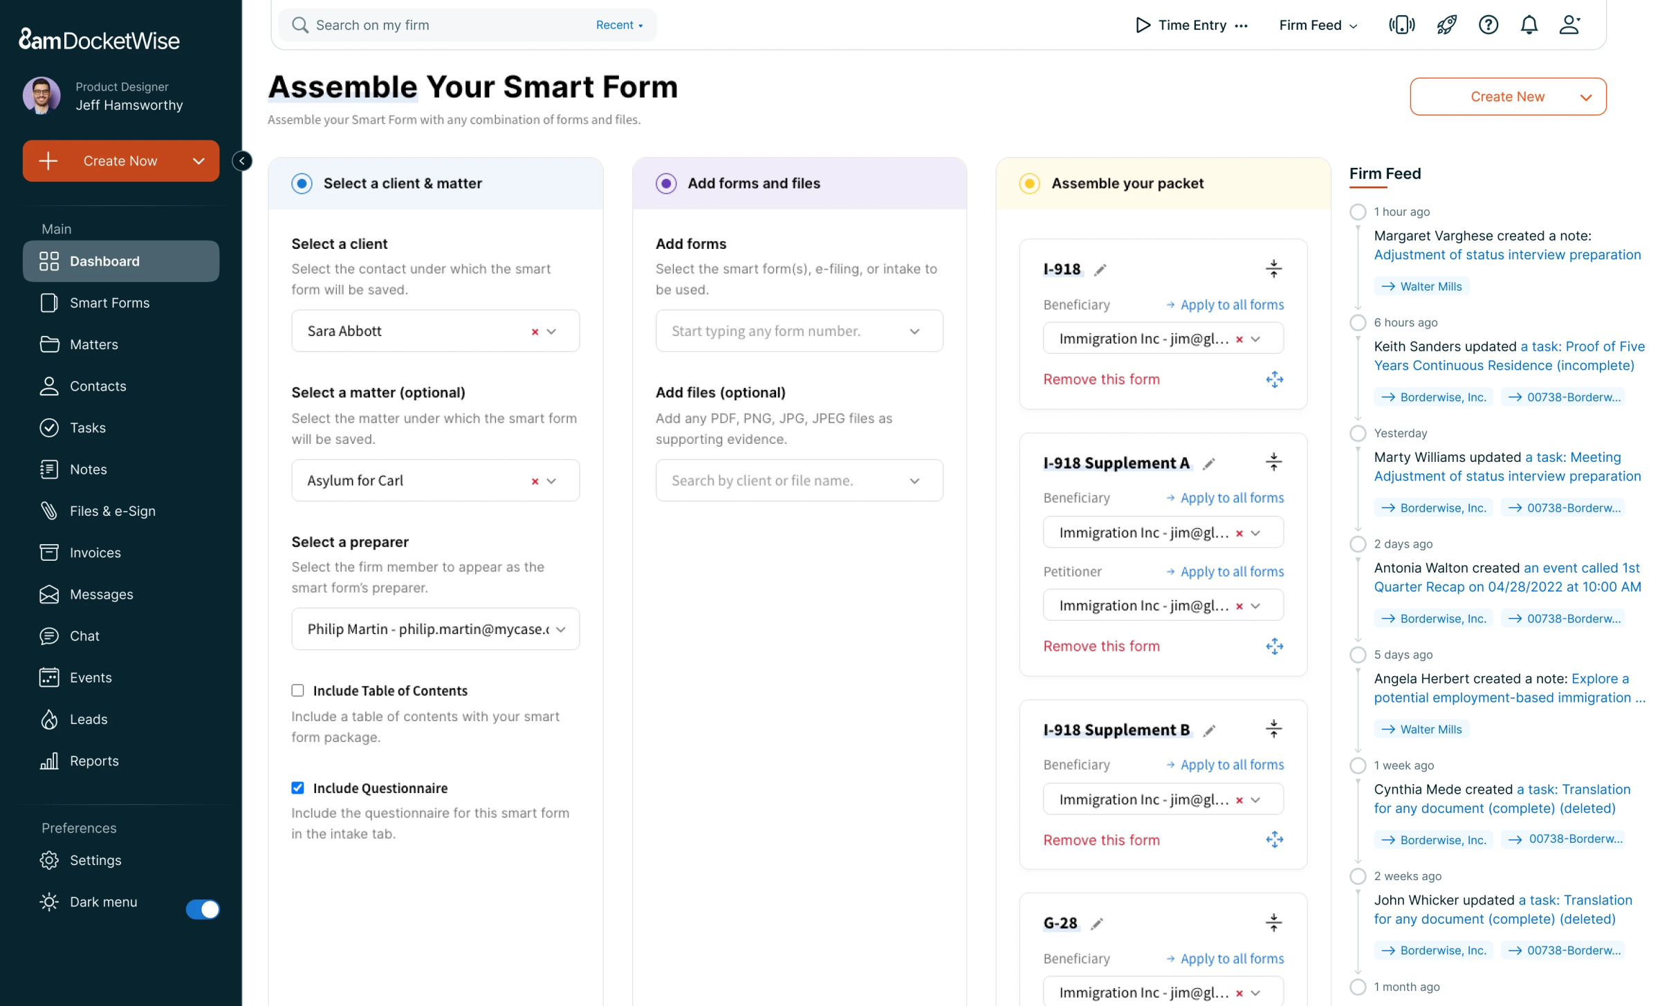The height and width of the screenshot is (1006, 1660).
Task: Enable Include Table of Contents checkbox
Action: point(298,691)
